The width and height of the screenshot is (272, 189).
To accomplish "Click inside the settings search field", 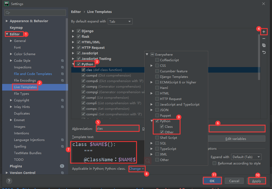I will pyautogui.click(x=35, y=13).
